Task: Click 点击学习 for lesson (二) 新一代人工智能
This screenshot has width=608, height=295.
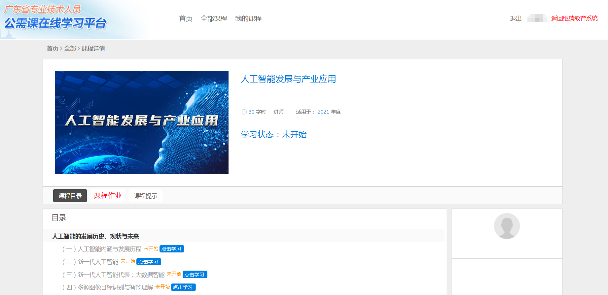Action: point(149,262)
